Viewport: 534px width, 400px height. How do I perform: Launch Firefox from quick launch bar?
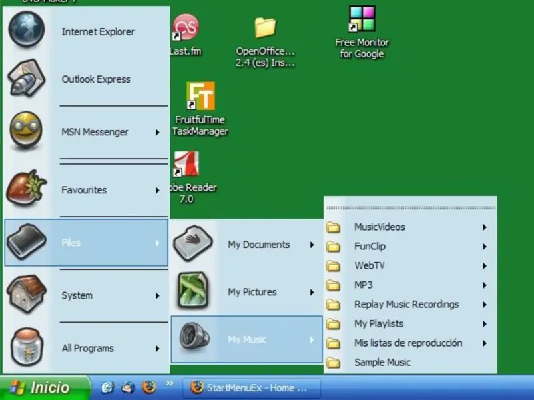(148, 387)
